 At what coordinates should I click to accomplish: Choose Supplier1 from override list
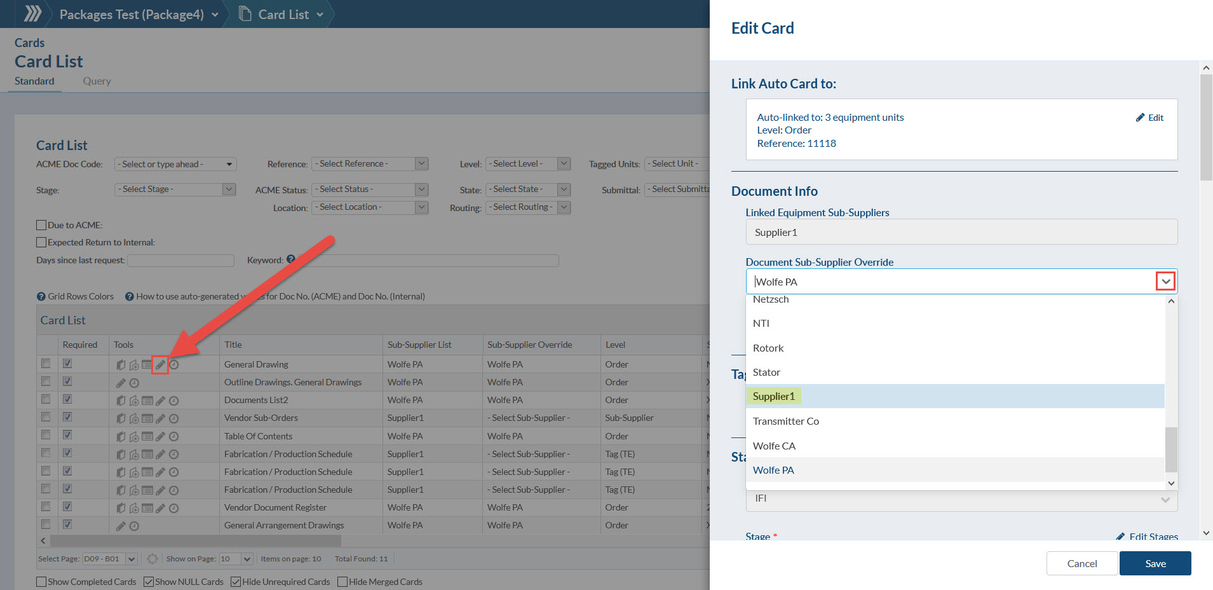(x=956, y=396)
